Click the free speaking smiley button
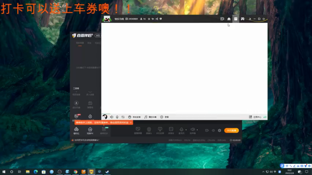Viewport: 312px width, 175px height. click(134, 117)
